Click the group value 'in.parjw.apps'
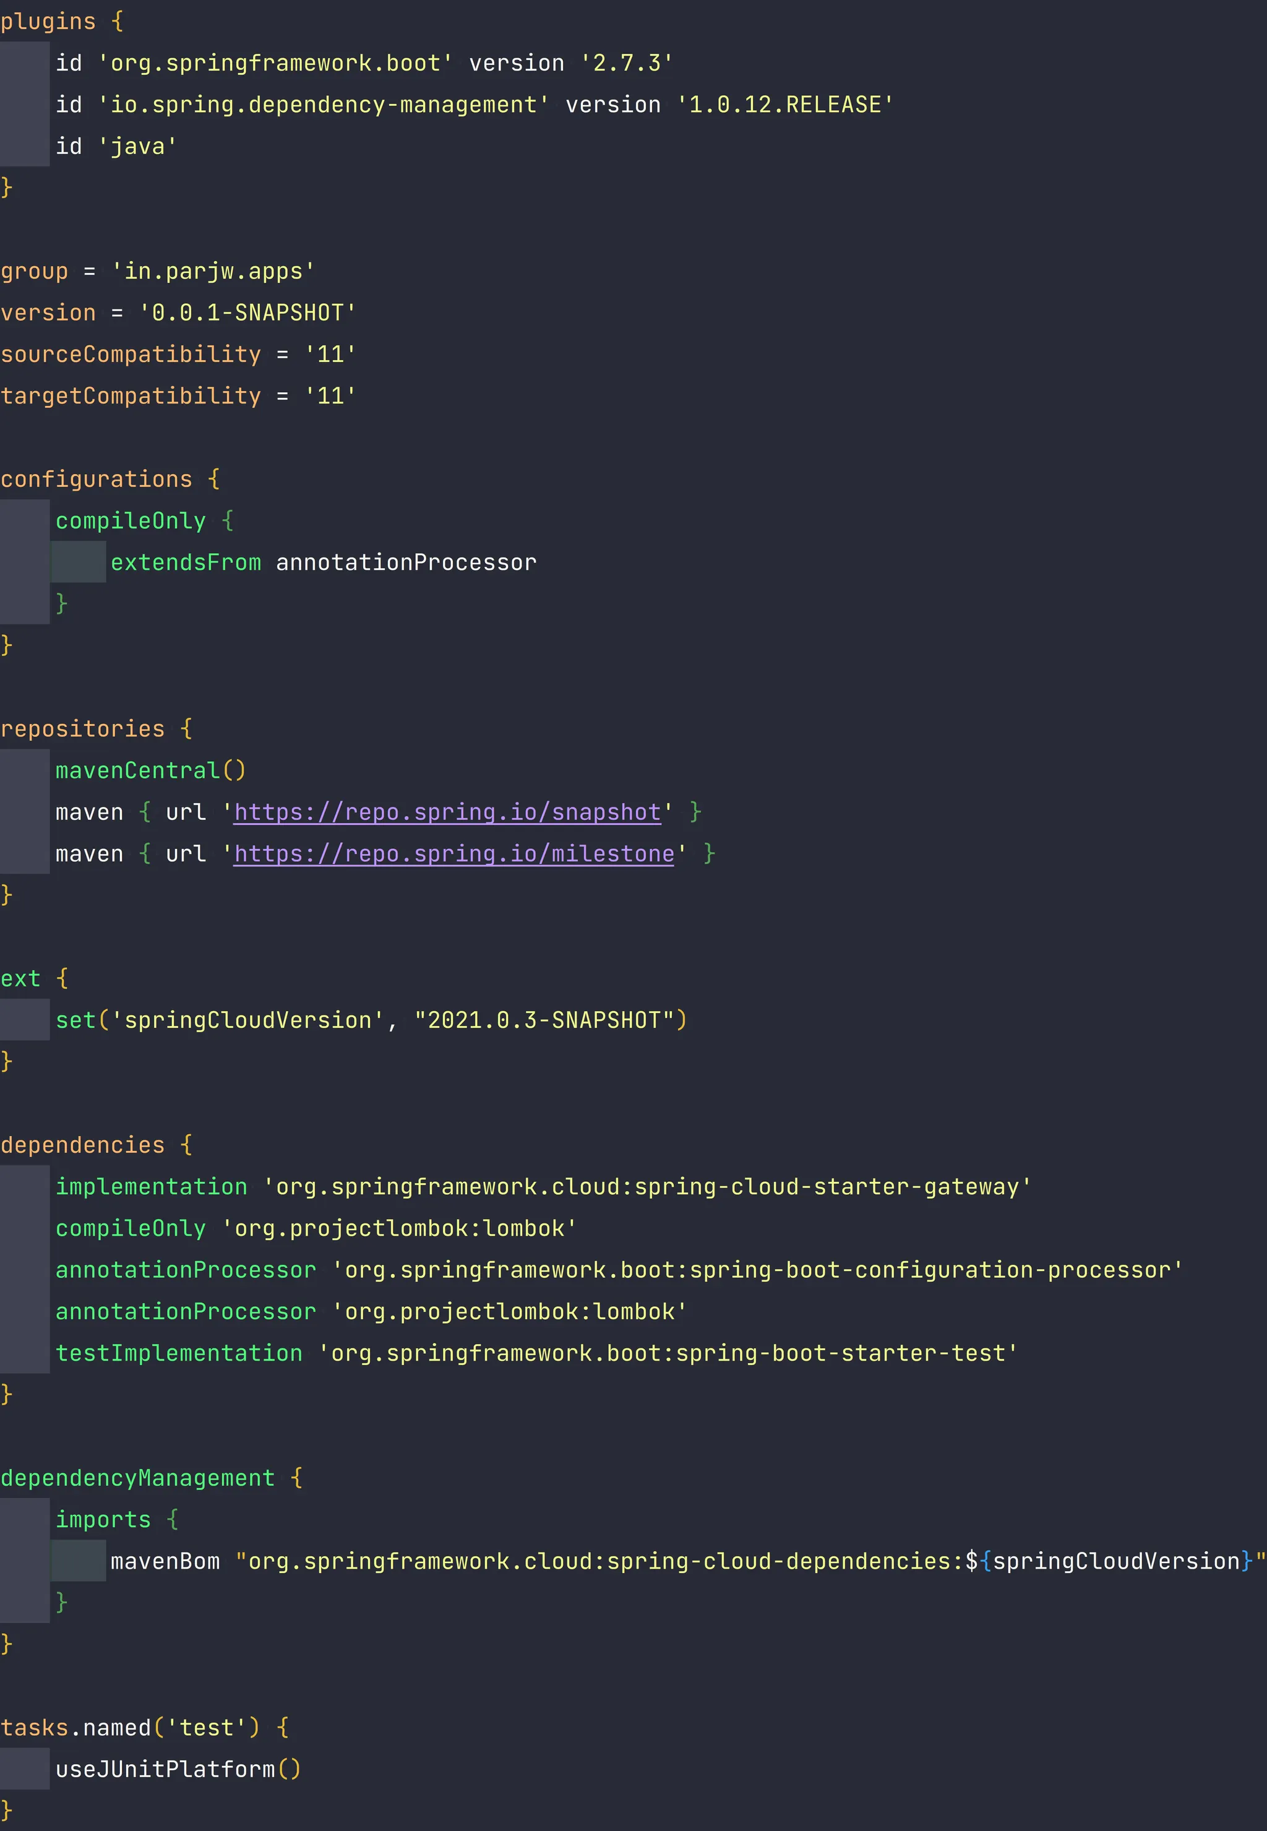Image resolution: width=1267 pixels, height=1831 pixels. [x=212, y=272]
